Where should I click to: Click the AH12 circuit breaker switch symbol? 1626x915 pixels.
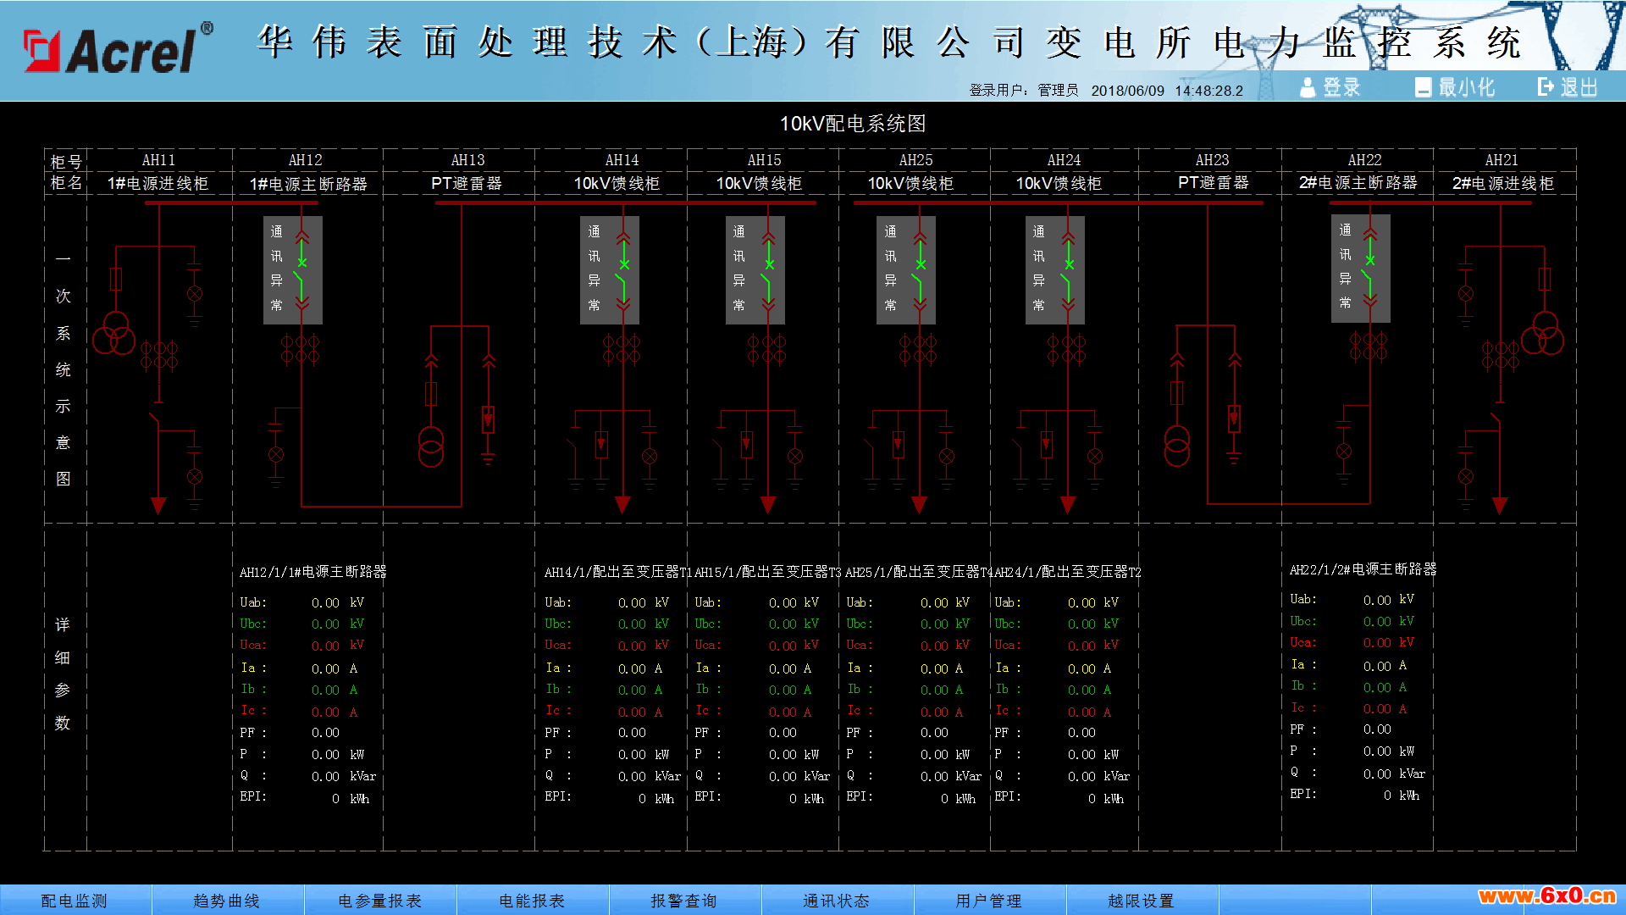(301, 269)
